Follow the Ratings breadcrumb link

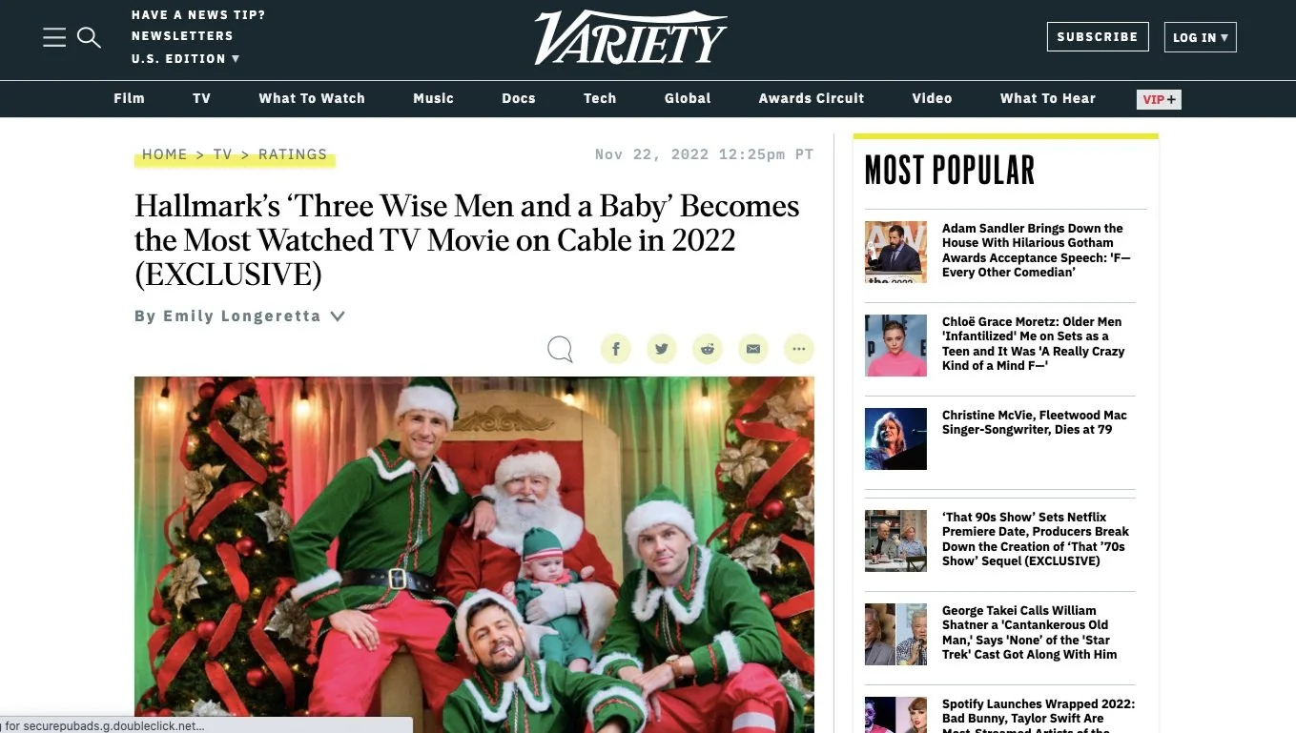(293, 154)
